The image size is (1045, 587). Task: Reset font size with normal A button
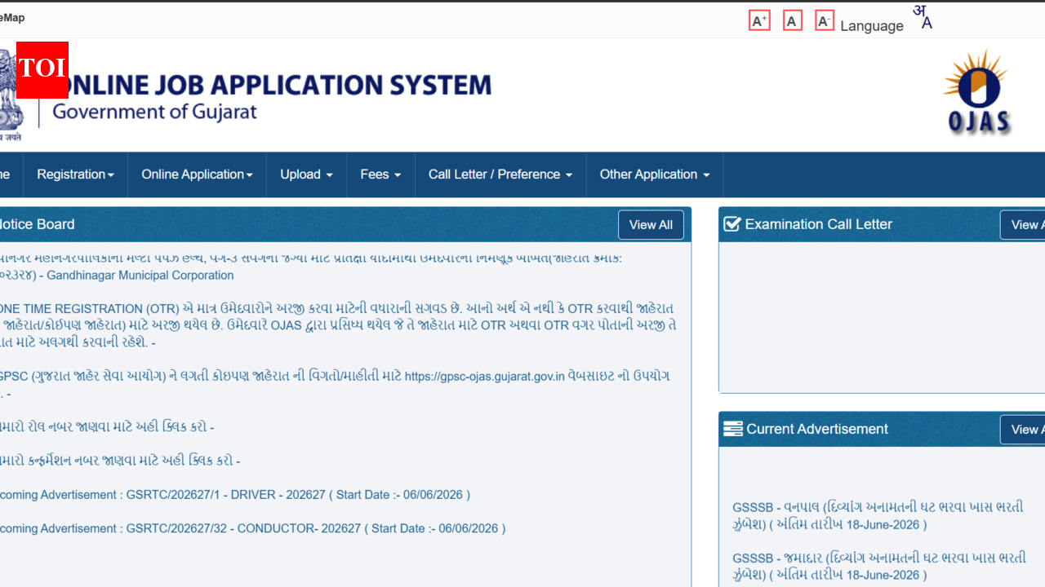792,21
